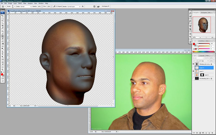Toggle the Aligned checkbox
The height and width of the screenshot is (135, 216).
point(57,6)
